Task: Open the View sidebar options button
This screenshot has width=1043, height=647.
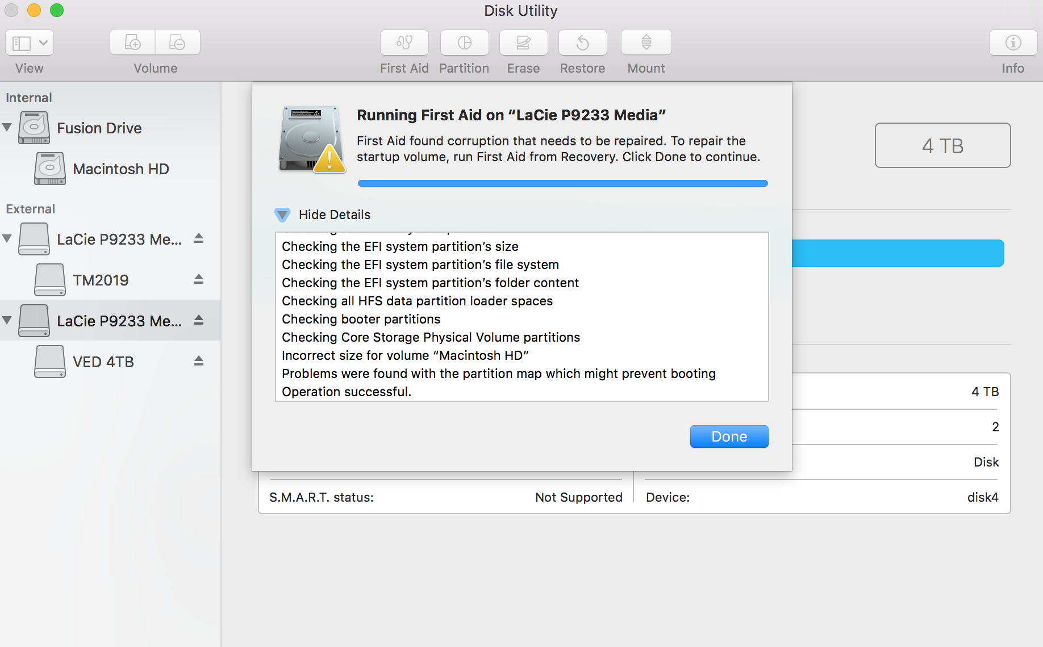Action: [30, 43]
